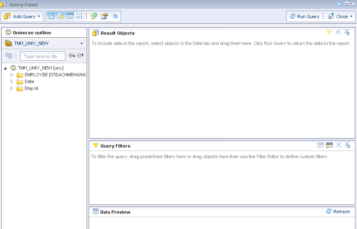Click the Query Filters remove (X) icon

click(x=339, y=145)
